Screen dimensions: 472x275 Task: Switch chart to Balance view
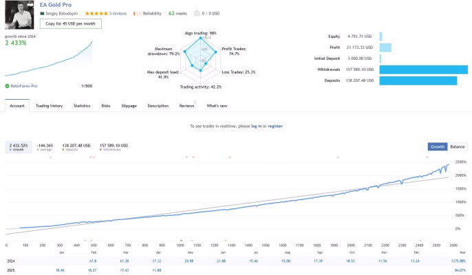click(458, 146)
